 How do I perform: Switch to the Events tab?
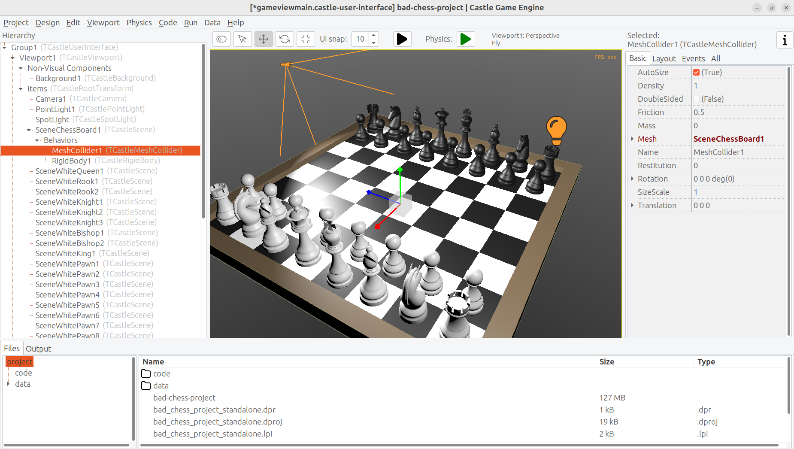click(x=693, y=58)
